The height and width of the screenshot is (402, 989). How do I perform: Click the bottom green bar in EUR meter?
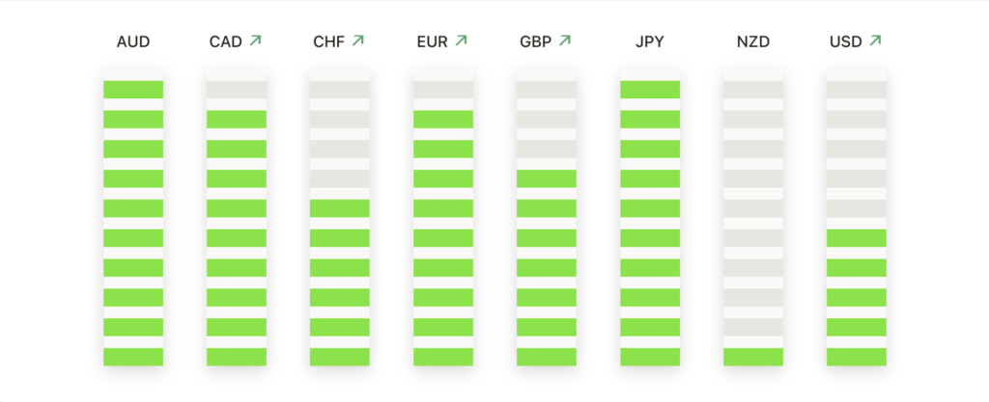click(x=442, y=357)
